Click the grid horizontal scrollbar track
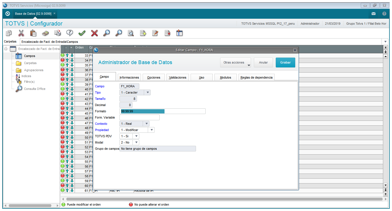The image size is (392, 211). [224, 199]
